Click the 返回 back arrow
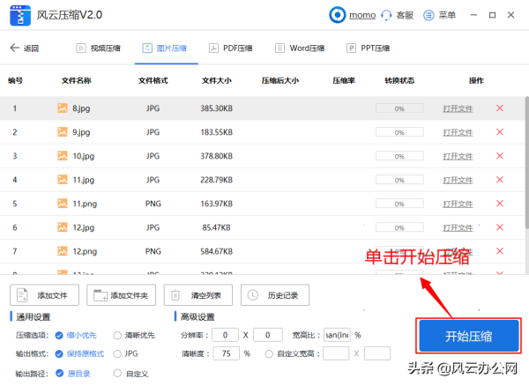529x386 pixels. 14,48
